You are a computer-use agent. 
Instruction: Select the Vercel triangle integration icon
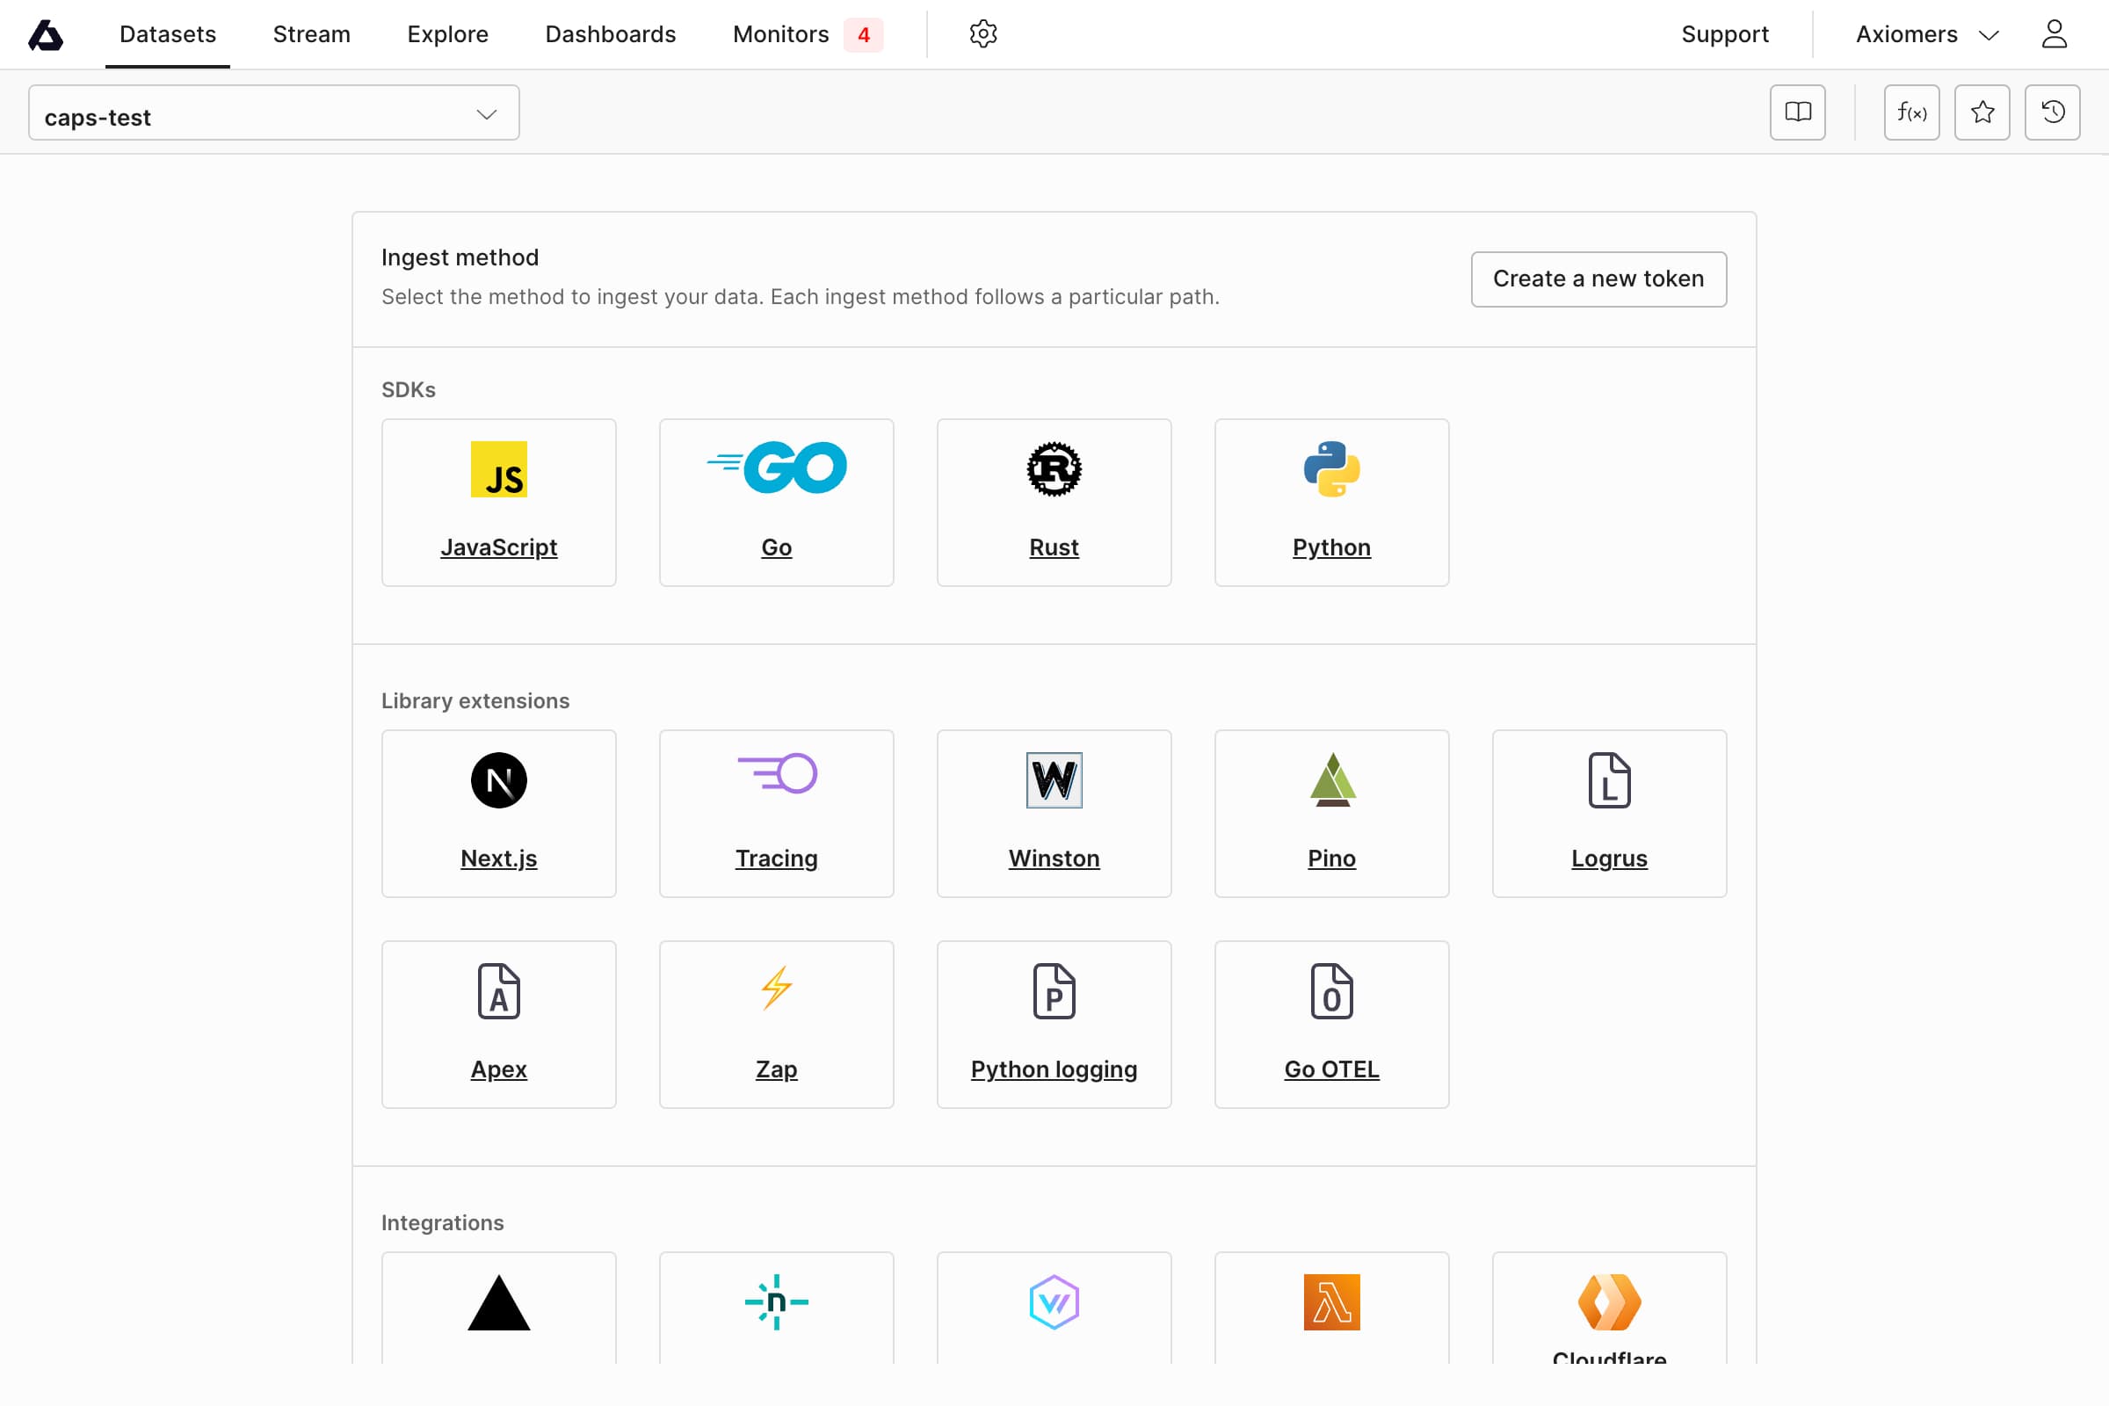[x=498, y=1302]
